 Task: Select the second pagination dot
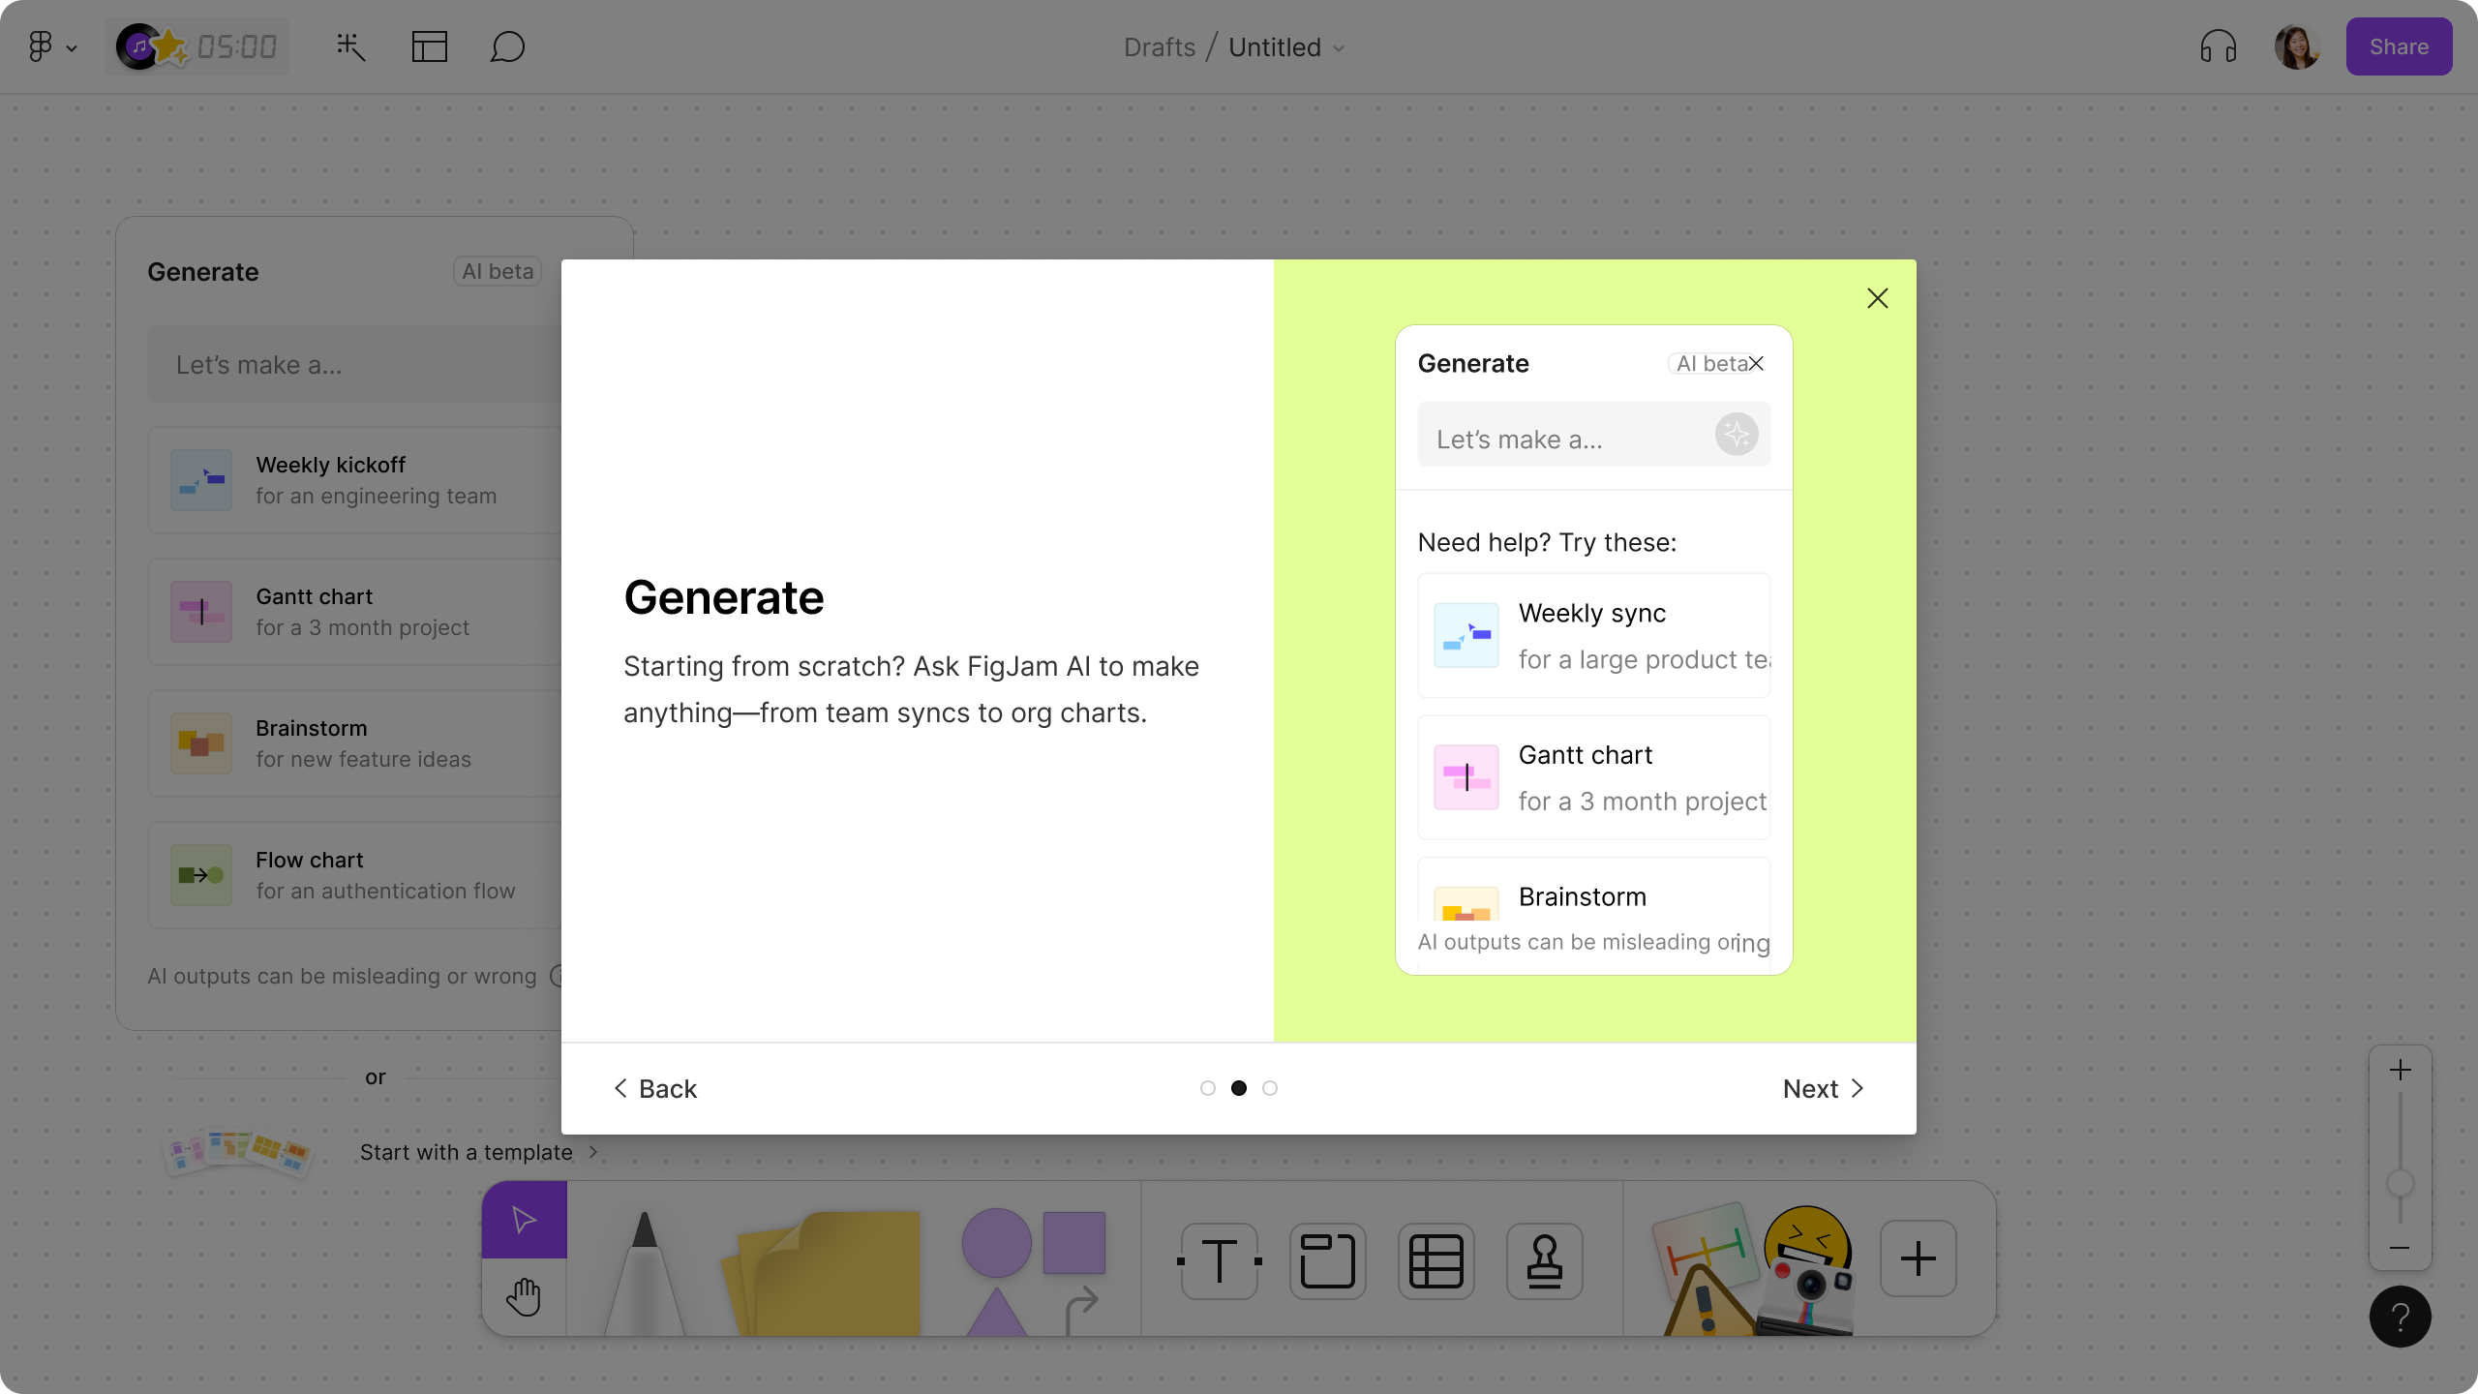coord(1239,1088)
